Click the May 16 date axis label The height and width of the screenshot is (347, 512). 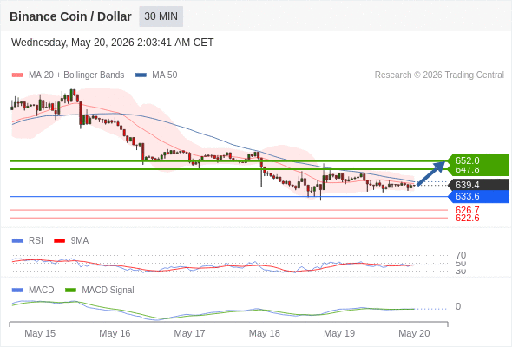pyautogui.click(x=115, y=333)
